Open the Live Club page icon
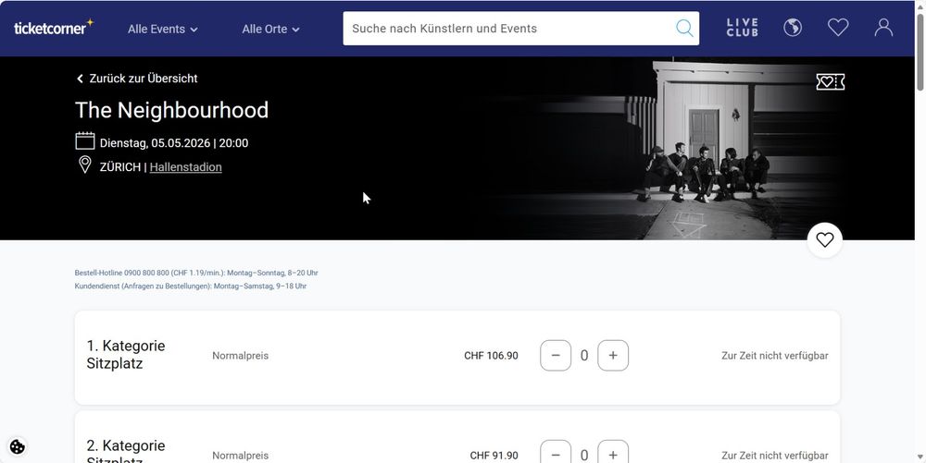Image resolution: width=926 pixels, height=463 pixels. (742, 28)
